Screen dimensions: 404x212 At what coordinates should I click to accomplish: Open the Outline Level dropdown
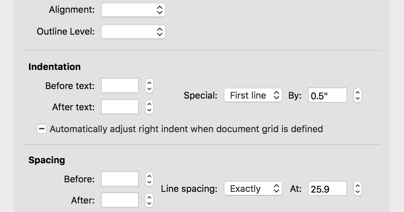[133, 32]
